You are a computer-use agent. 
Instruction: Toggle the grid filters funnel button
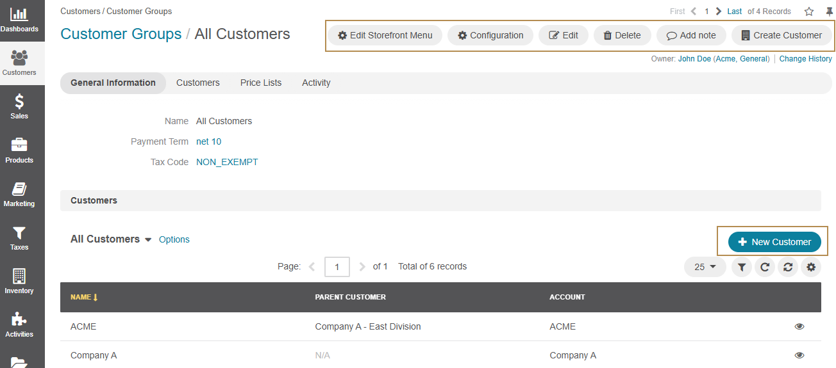click(741, 267)
